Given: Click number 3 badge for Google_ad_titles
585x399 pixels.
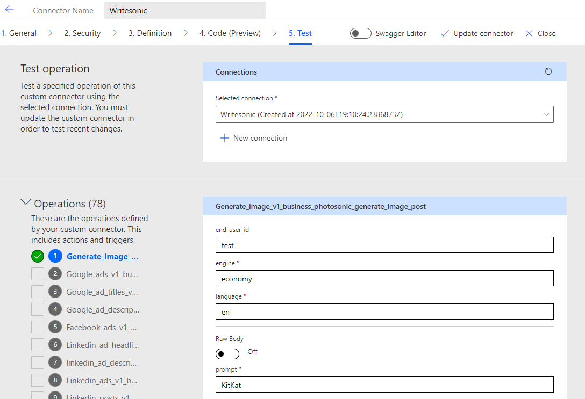Looking at the screenshot, I should click(x=55, y=292).
